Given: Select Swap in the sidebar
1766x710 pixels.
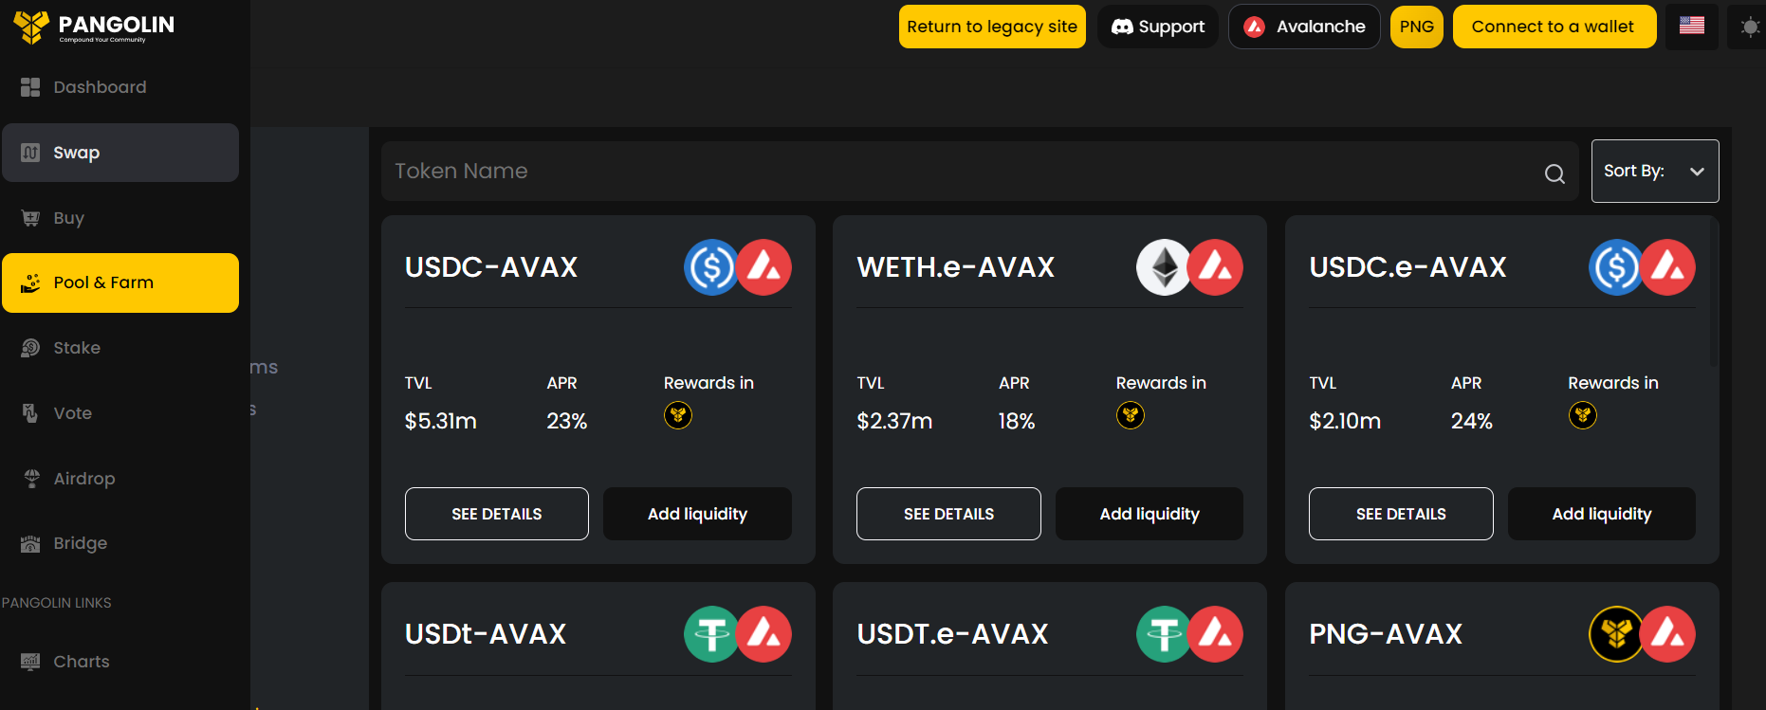Looking at the screenshot, I should point(120,153).
